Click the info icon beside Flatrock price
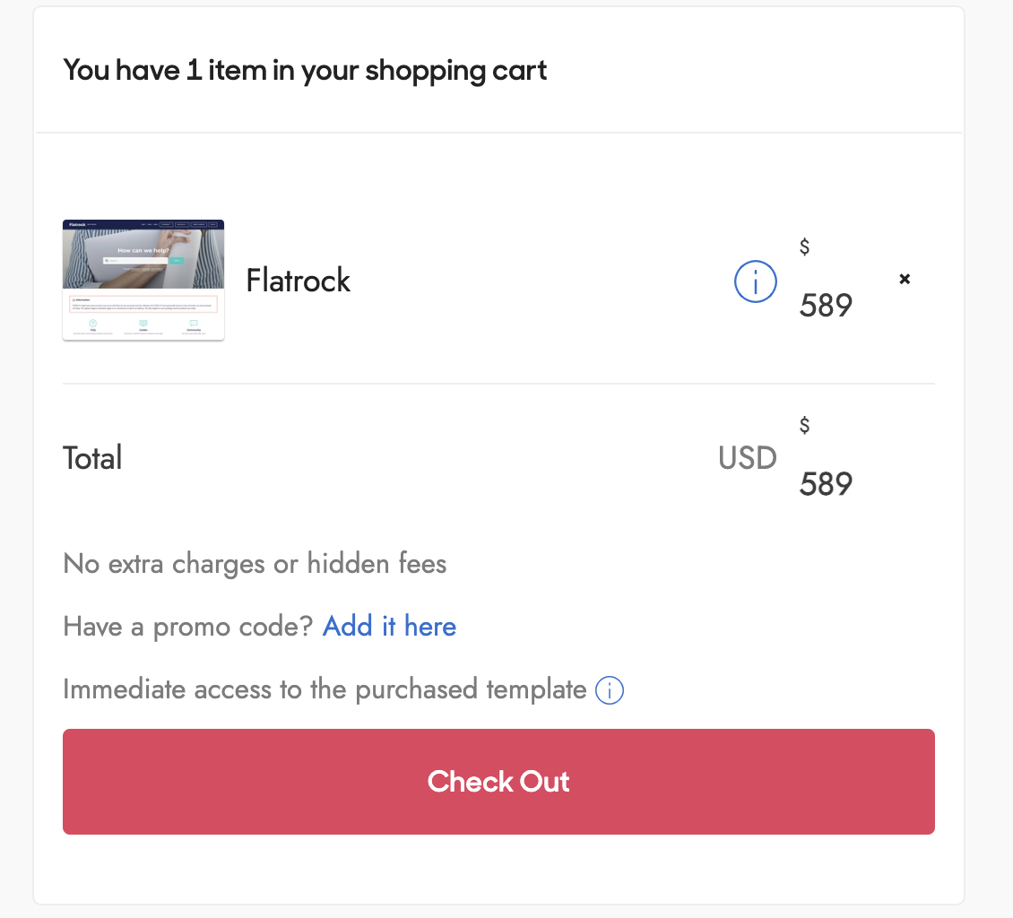The width and height of the screenshot is (1013, 918). (x=755, y=281)
